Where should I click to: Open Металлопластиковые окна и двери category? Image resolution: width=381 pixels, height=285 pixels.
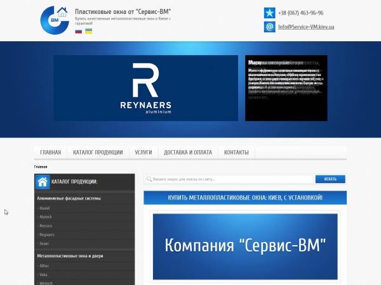click(70, 256)
